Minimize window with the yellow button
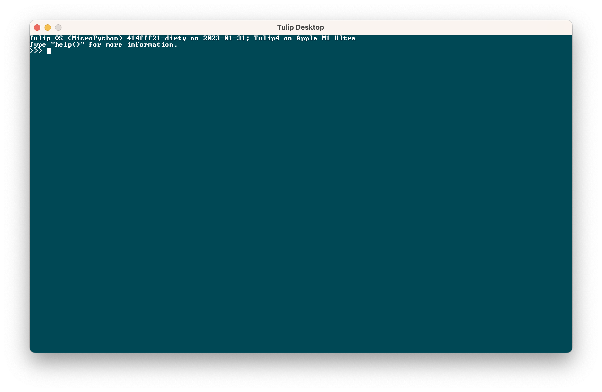Viewport: 602px width, 392px height. 48,28
